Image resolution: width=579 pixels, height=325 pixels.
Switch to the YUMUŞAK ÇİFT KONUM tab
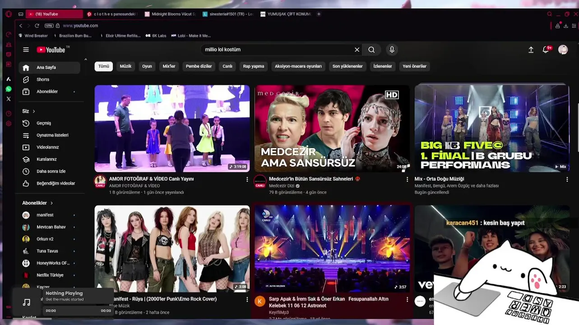(x=286, y=14)
